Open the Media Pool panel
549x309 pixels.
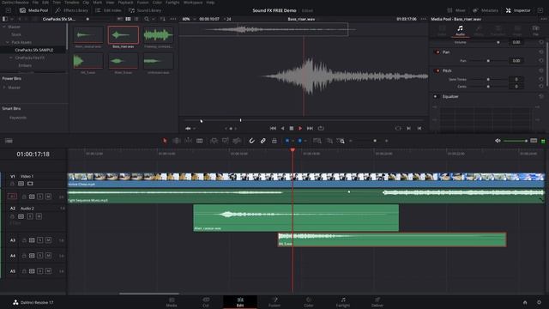tap(34, 10)
